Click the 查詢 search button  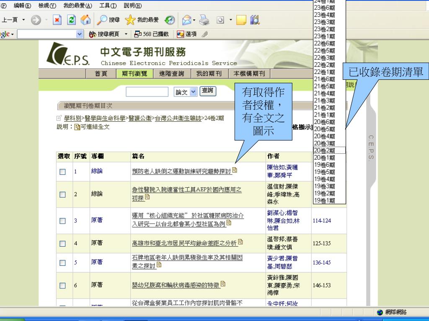[208, 91]
